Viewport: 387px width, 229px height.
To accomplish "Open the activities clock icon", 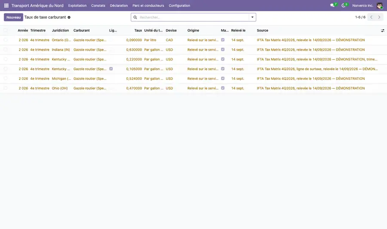I will (343, 6).
